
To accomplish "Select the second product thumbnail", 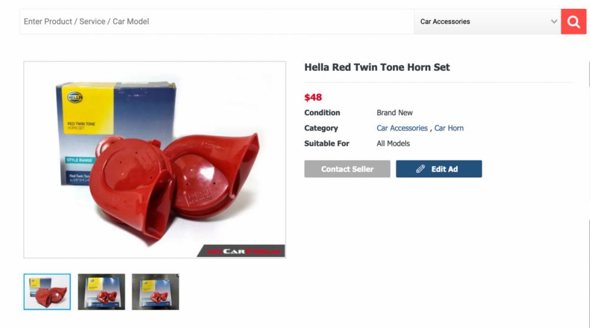I will tap(101, 291).
